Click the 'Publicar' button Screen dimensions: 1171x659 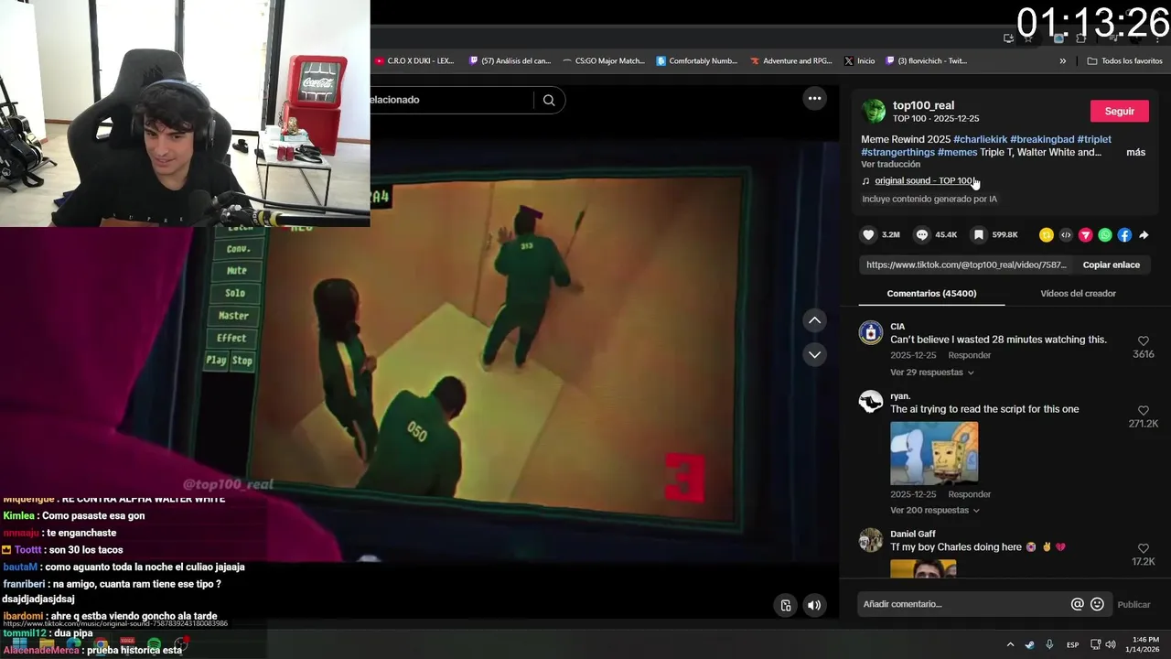(x=1133, y=604)
